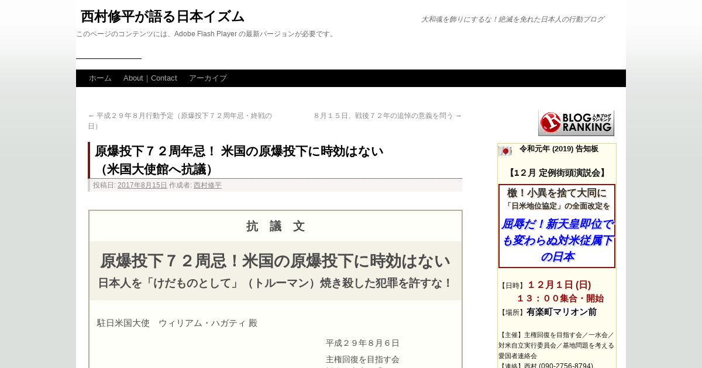
Task: Click addressee line 駐日米国大使 ウィリアム・ハガティ 殿
Action: point(177,323)
